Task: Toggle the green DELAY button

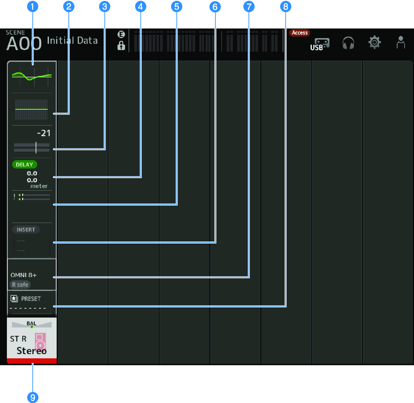Action: pyautogui.click(x=24, y=165)
